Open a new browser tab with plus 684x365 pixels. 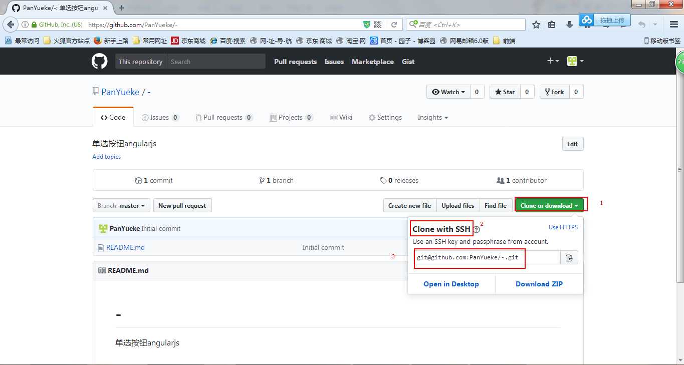121,8
